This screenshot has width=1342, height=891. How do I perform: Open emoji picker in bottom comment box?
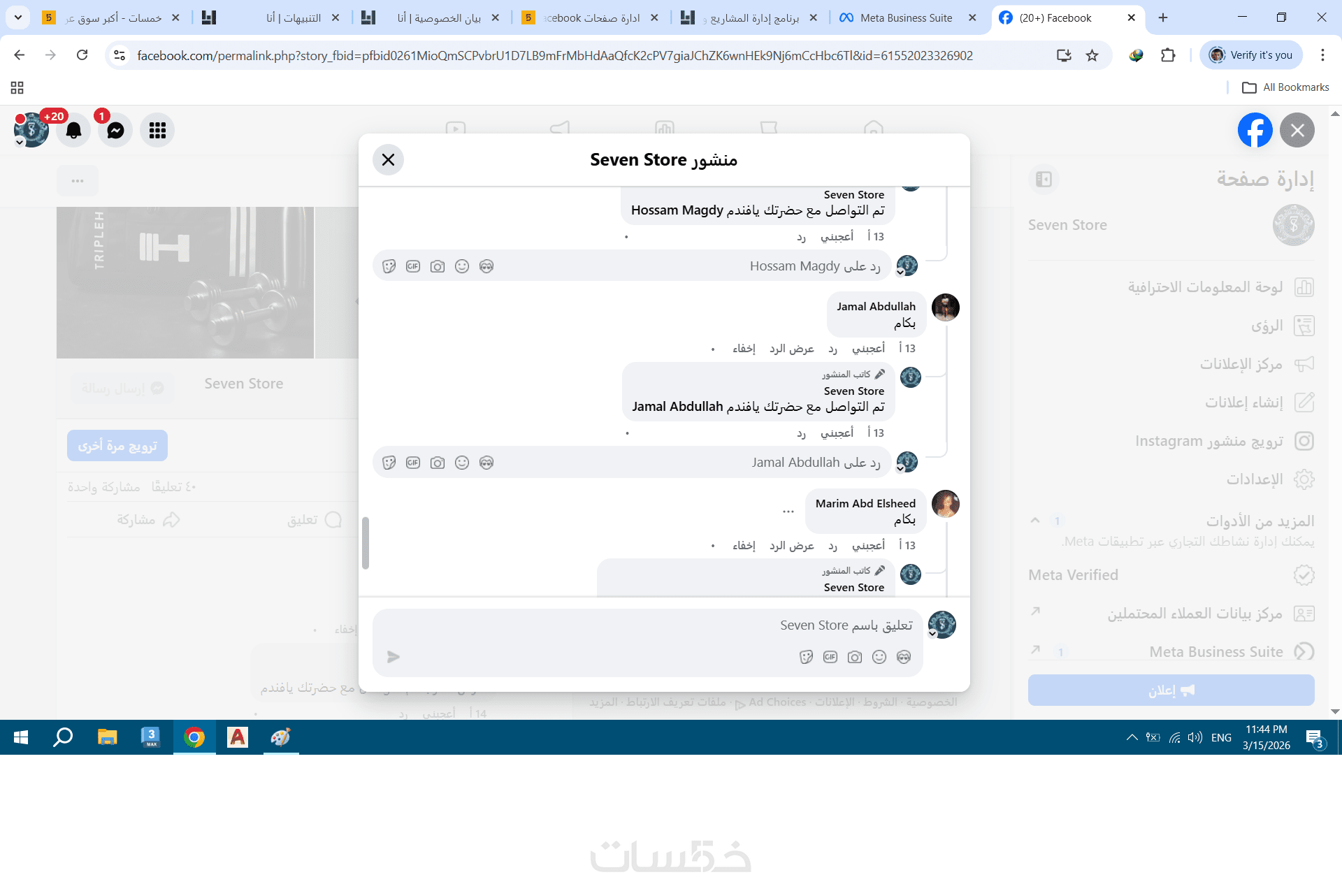coord(879,657)
